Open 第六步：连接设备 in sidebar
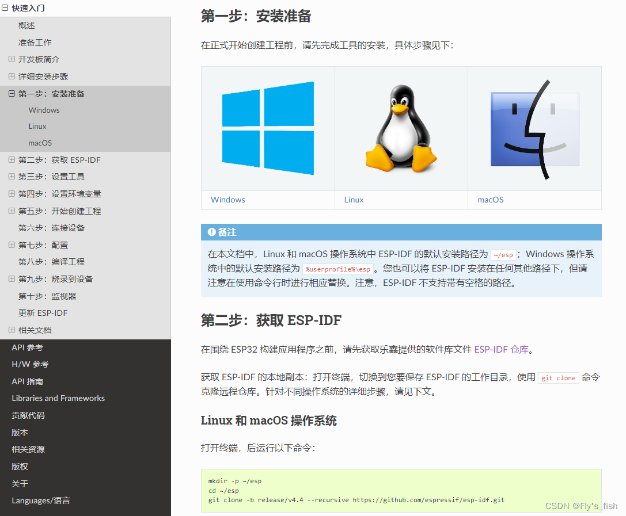 [x=51, y=228]
